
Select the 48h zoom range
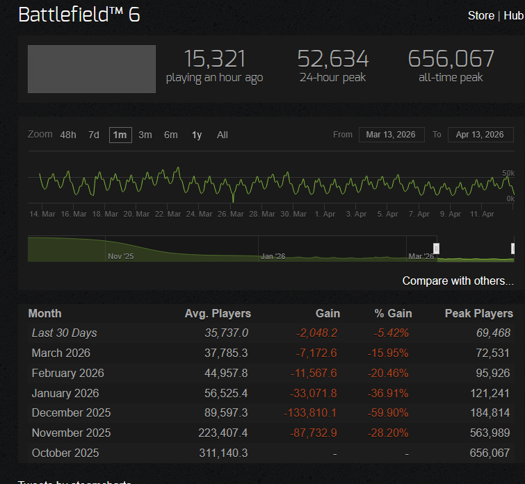pos(68,135)
